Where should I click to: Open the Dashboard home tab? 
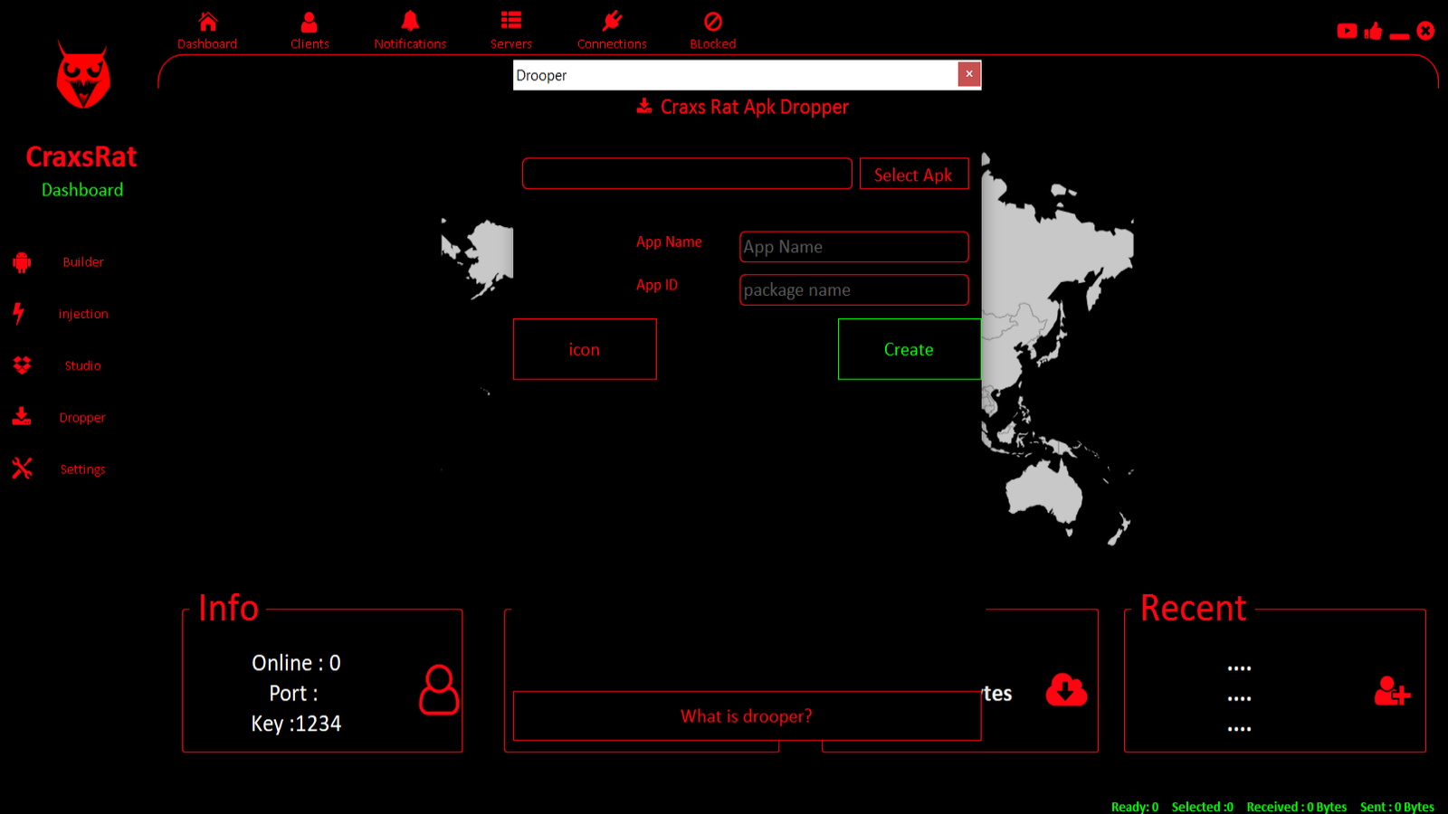(207, 30)
